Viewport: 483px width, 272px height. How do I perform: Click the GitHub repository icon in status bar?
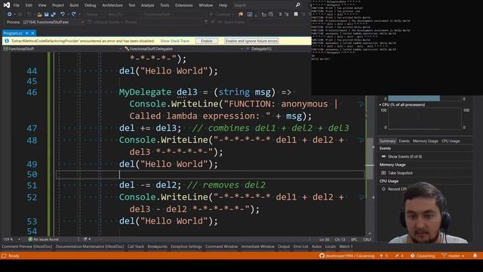[322, 255]
